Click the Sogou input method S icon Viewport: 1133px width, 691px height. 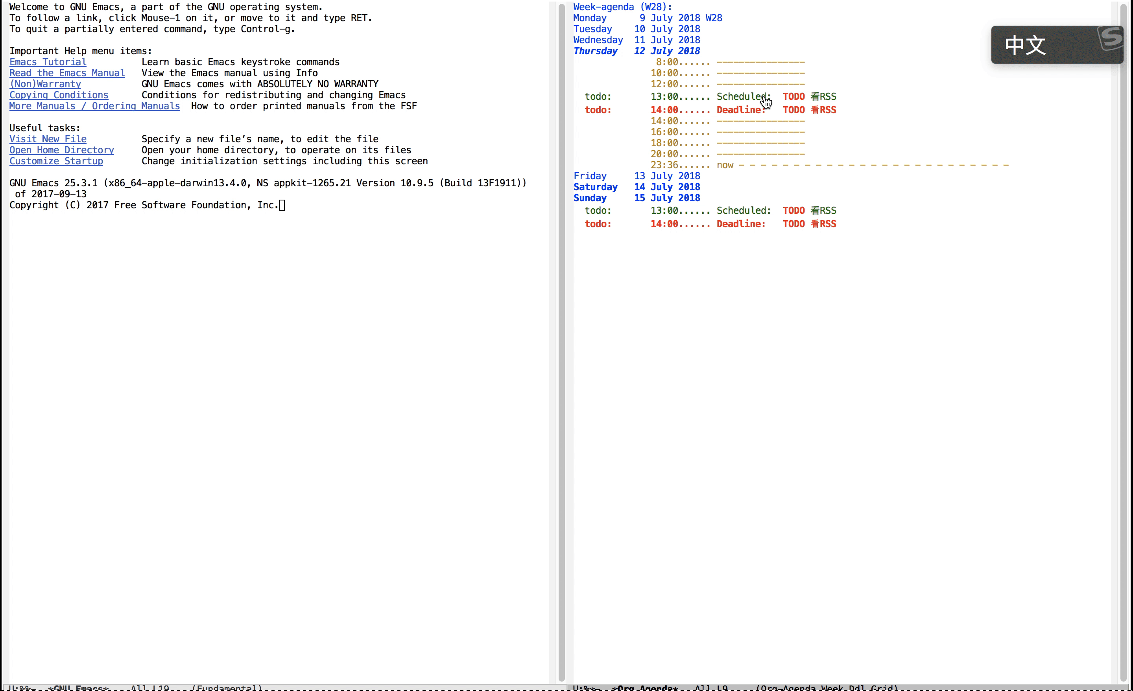pos(1111,39)
